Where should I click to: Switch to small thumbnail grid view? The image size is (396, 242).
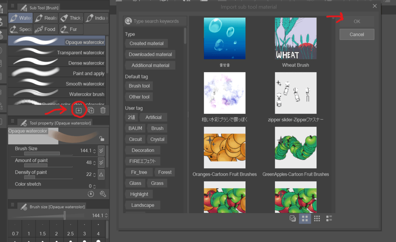(317, 219)
